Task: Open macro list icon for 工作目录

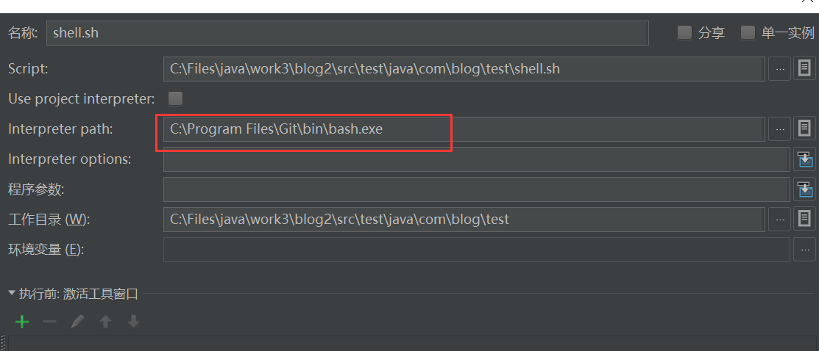Action: (x=805, y=220)
